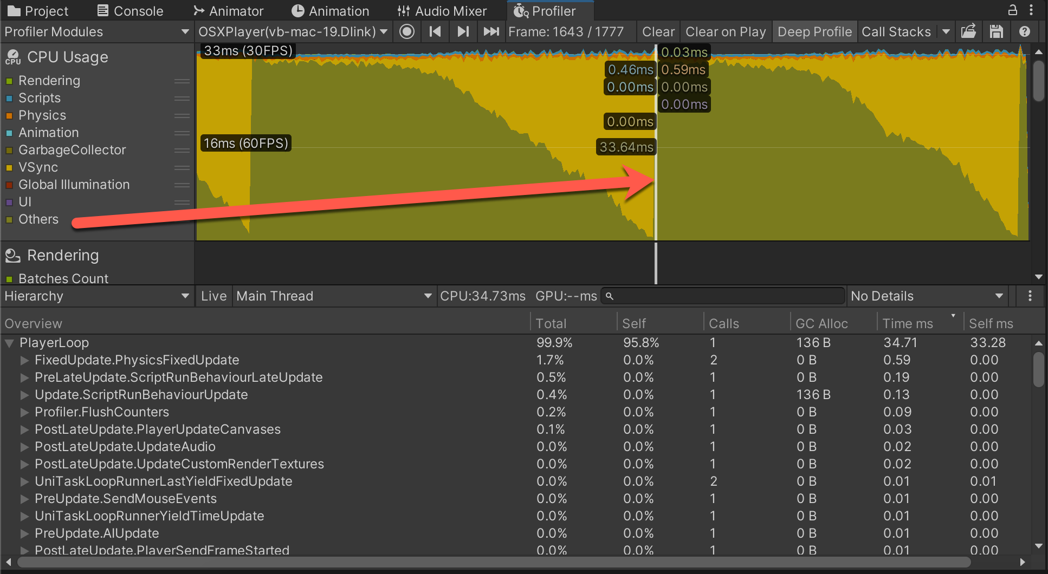Open the No Details dropdown
This screenshot has width=1048, height=574.
928,296
